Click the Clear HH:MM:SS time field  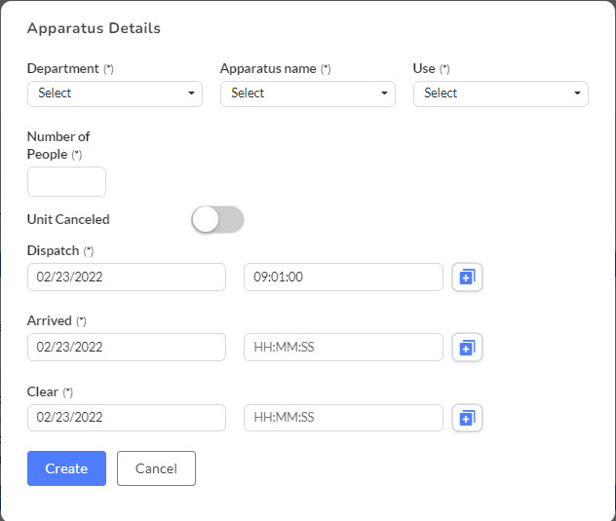343,418
